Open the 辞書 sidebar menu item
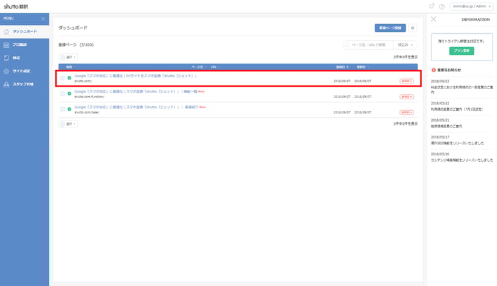Screen dimensions: 497x286 [24, 58]
